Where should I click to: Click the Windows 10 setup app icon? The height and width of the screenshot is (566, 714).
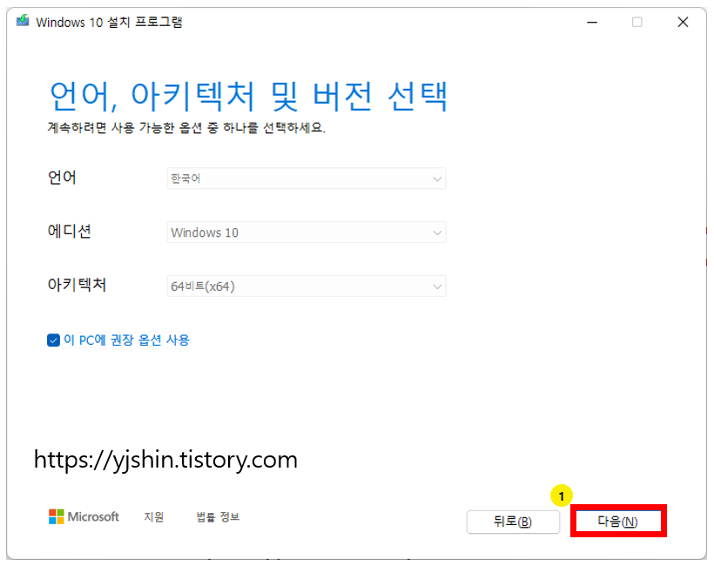[23, 21]
